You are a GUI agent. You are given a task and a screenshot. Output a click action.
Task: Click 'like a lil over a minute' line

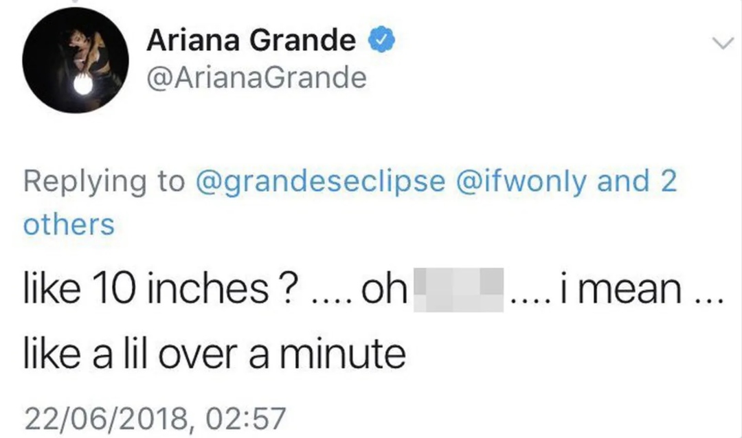[x=214, y=354]
